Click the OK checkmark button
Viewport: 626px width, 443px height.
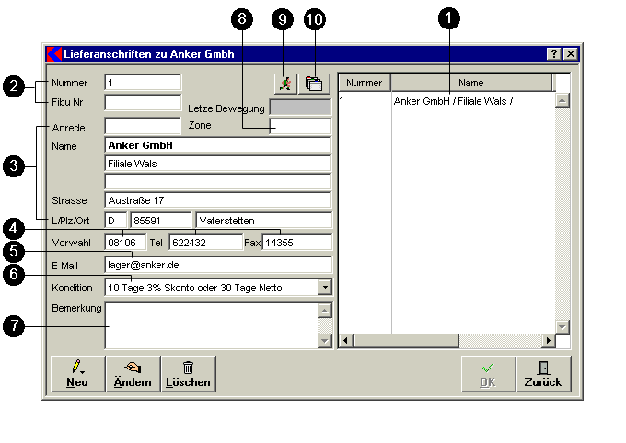pos(488,373)
